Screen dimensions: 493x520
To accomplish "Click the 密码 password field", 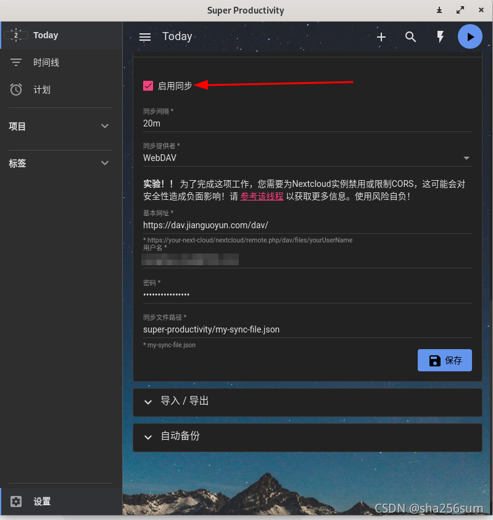I will (307, 294).
